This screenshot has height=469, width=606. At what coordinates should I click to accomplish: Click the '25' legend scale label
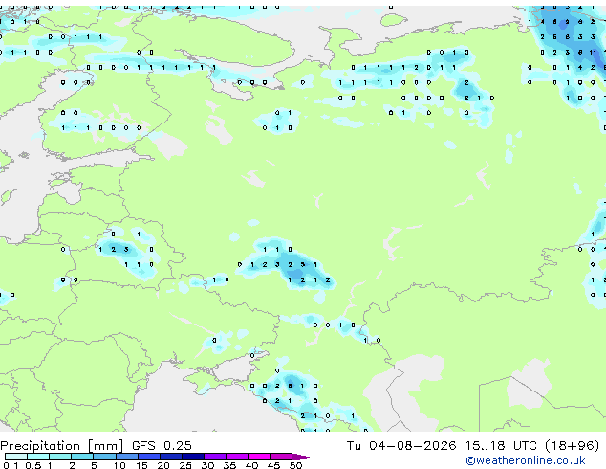(x=185, y=465)
